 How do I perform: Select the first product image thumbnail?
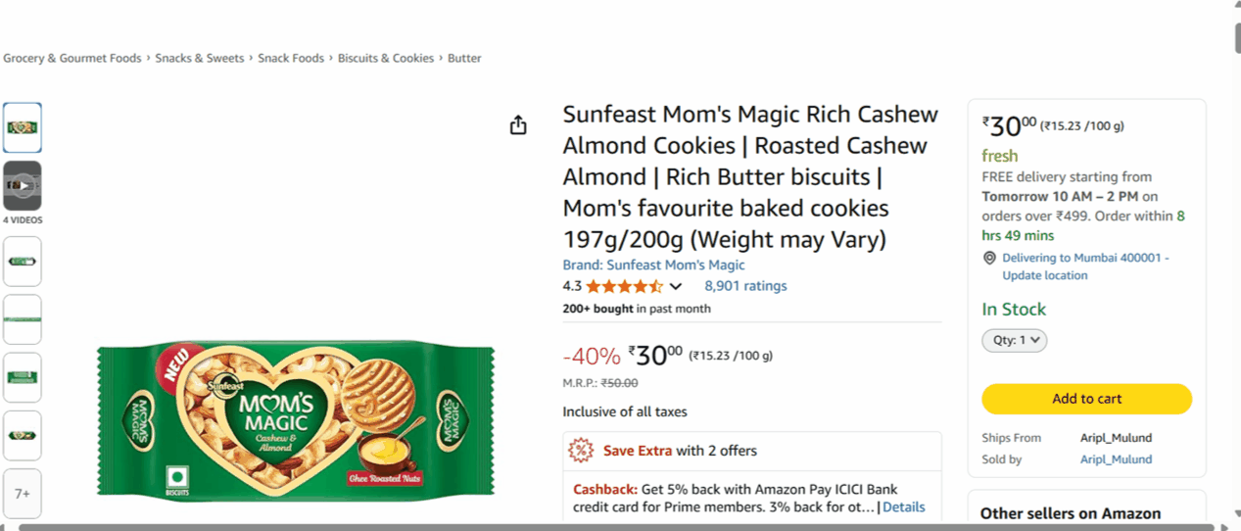23,127
